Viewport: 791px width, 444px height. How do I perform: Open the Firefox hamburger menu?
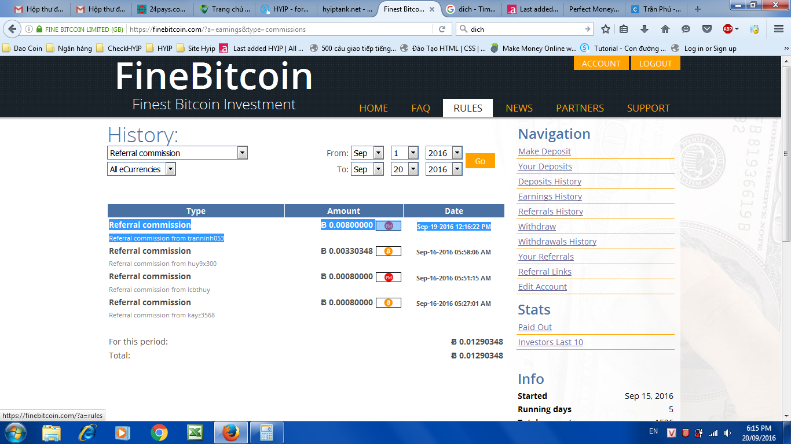tap(779, 29)
